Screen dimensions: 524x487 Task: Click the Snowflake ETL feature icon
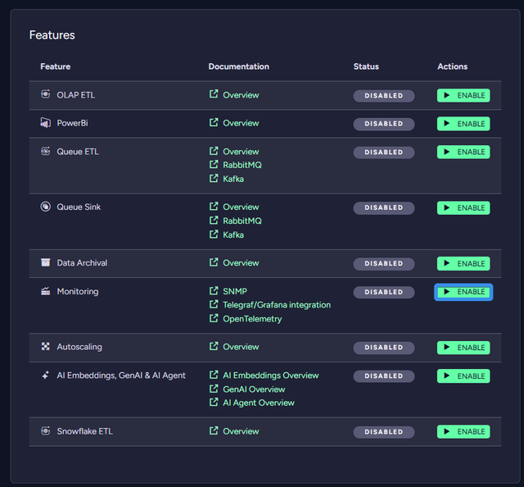pyautogui.click(x=46, y=431)
